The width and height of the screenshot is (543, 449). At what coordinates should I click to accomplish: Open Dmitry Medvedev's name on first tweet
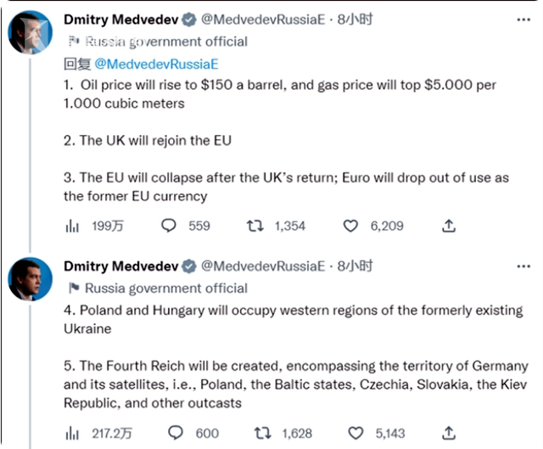coord(120,20)
